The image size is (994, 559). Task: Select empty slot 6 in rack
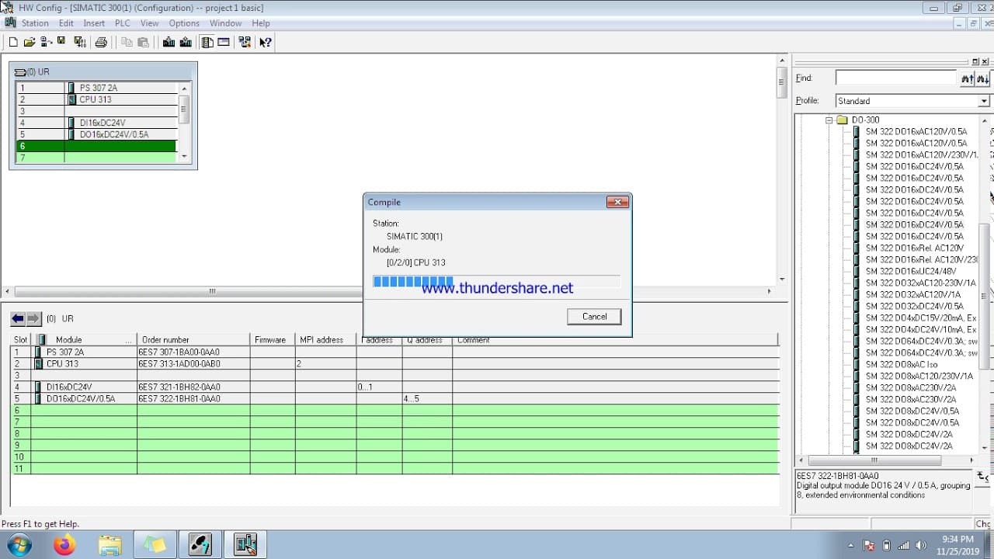(98, 146)
